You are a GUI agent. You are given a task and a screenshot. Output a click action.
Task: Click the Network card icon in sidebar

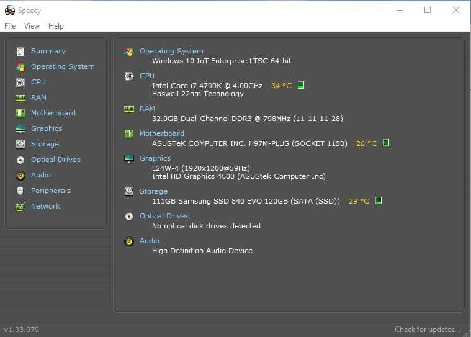(20, 207)
